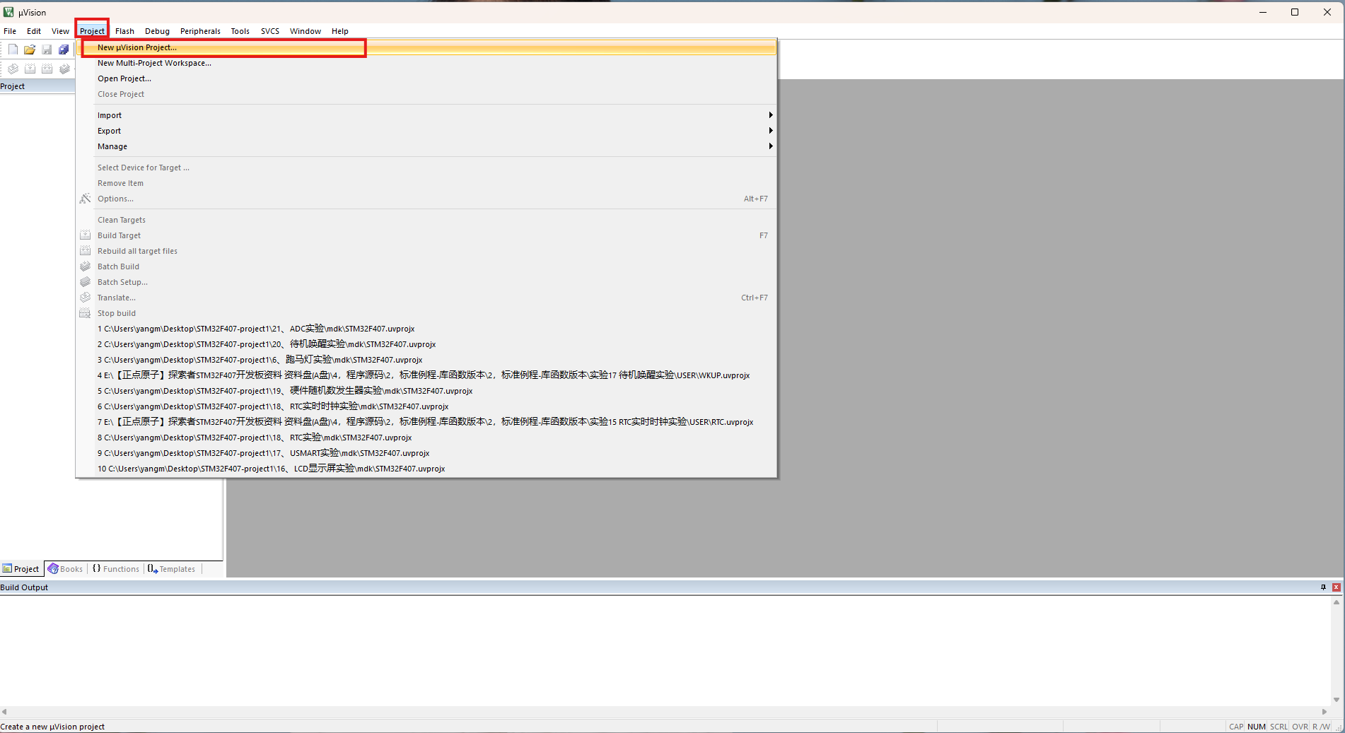Screen dimensions: 1345x733
Task: Open recent project 4, WKUP.uvprojx
Action: [x=426, y=375]
